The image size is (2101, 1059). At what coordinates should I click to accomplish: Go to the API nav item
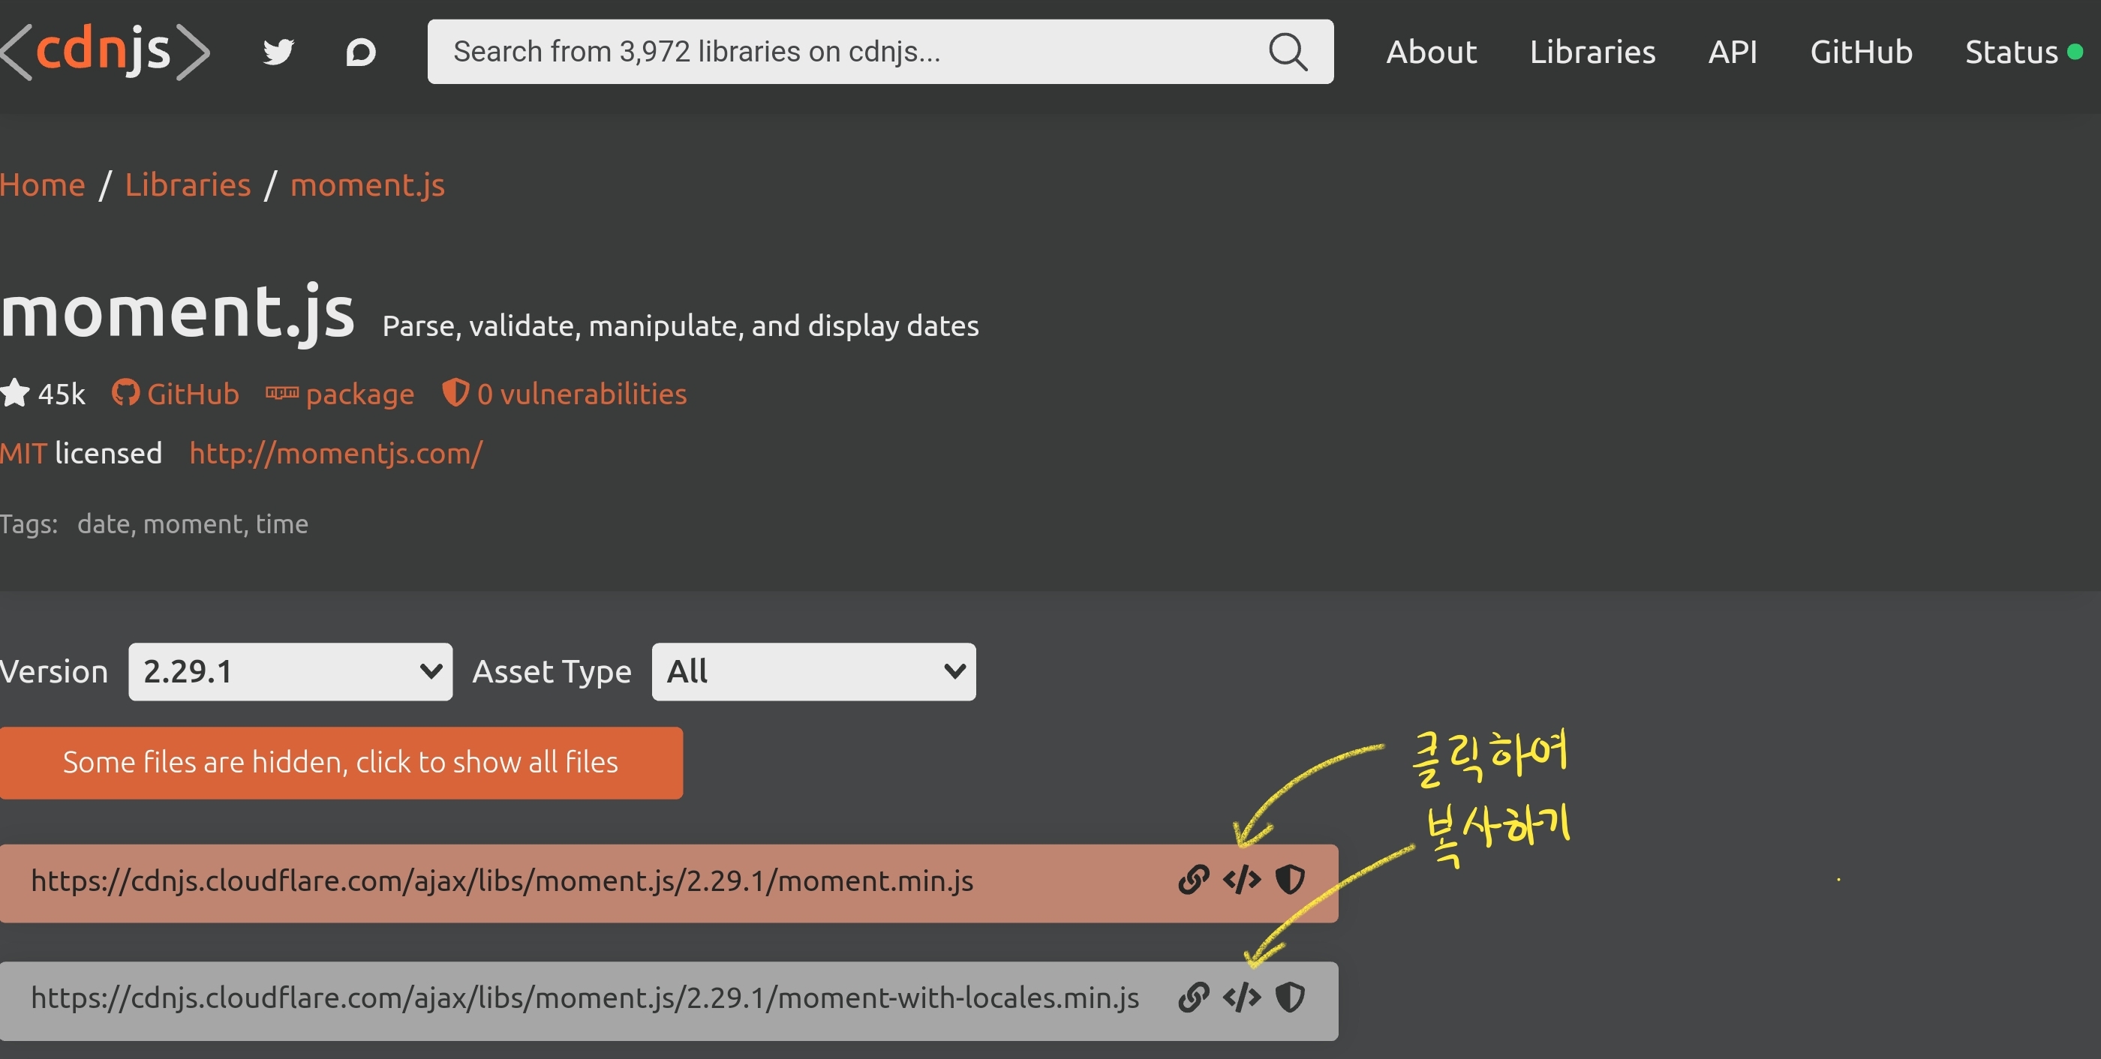pos(1733,52)
